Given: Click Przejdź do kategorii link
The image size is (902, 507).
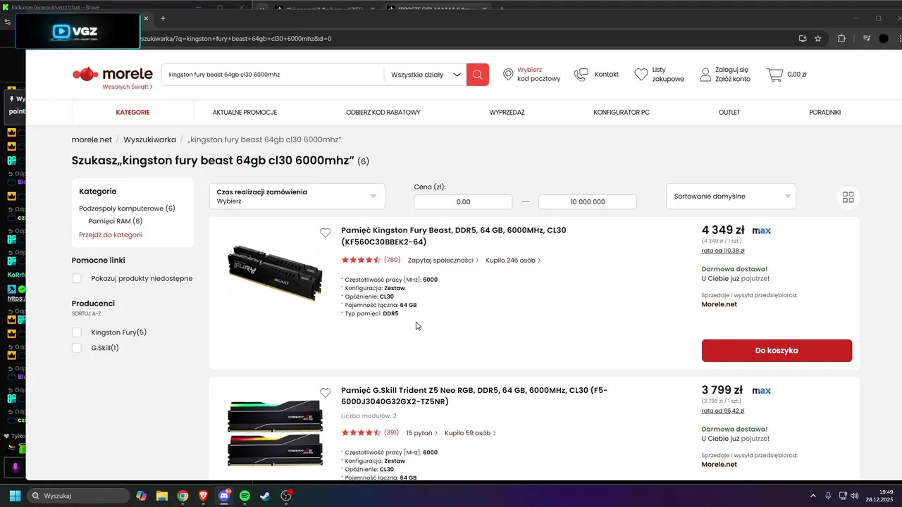Looking at the screenshot, I should coord(111,234).
